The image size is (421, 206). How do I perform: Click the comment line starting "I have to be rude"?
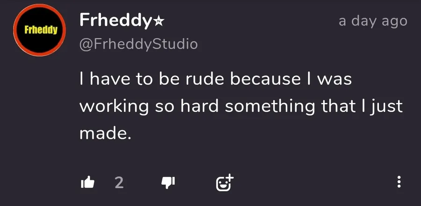point(215,79)
